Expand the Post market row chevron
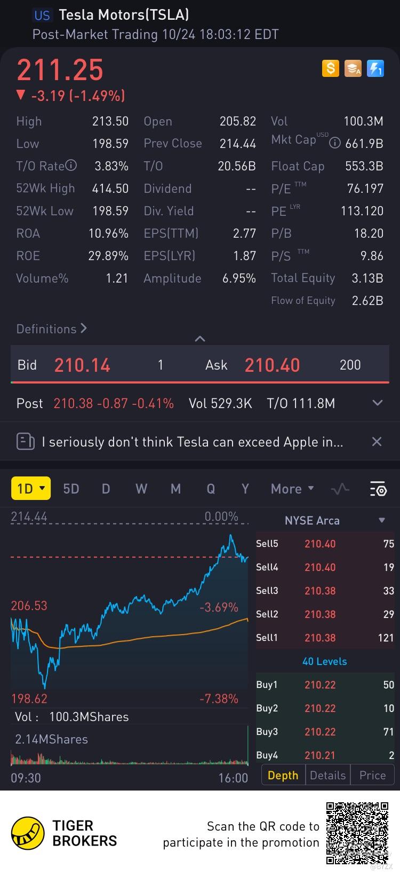 (x=378, y=403)
